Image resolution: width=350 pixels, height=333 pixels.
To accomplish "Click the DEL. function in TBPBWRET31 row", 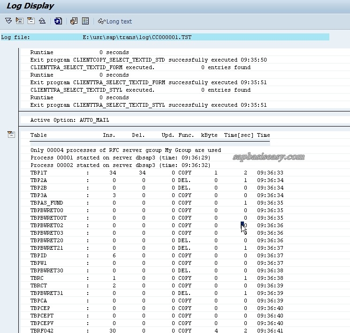I will click(184, 293).
